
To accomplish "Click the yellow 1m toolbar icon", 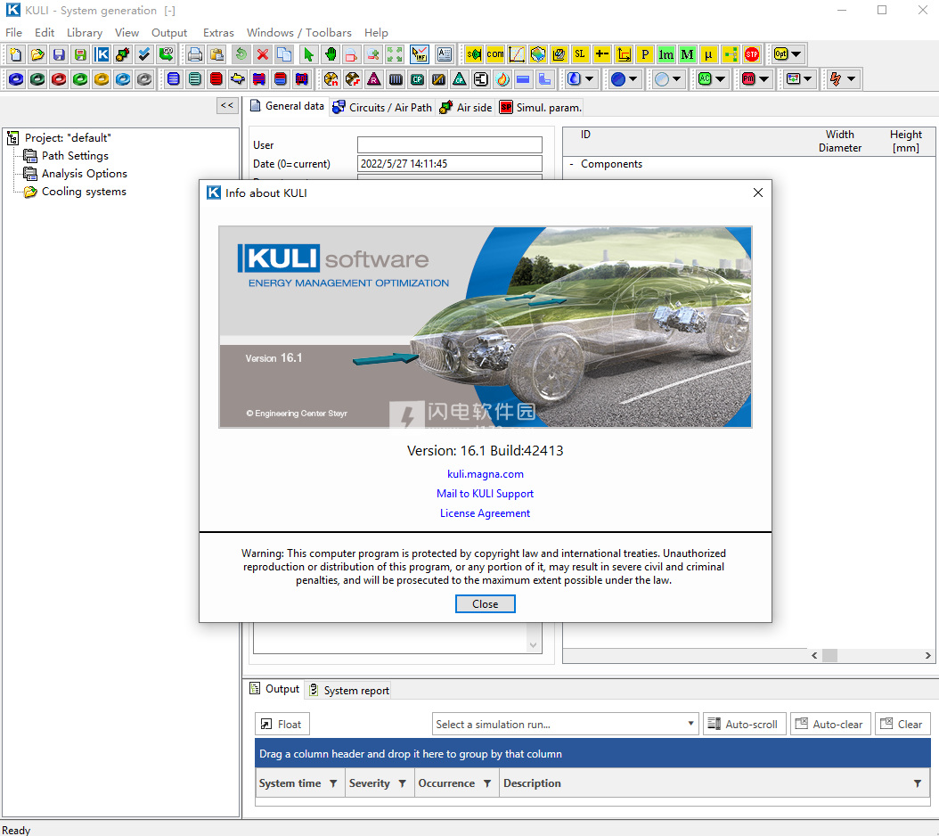I will pos(665,54).
